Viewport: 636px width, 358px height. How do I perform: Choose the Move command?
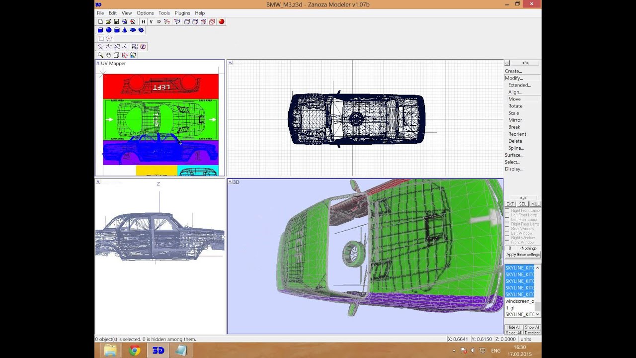tap(515, 99)
